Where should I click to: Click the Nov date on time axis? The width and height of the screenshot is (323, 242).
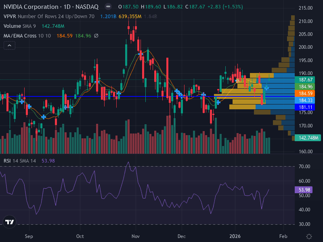point(136,236)
